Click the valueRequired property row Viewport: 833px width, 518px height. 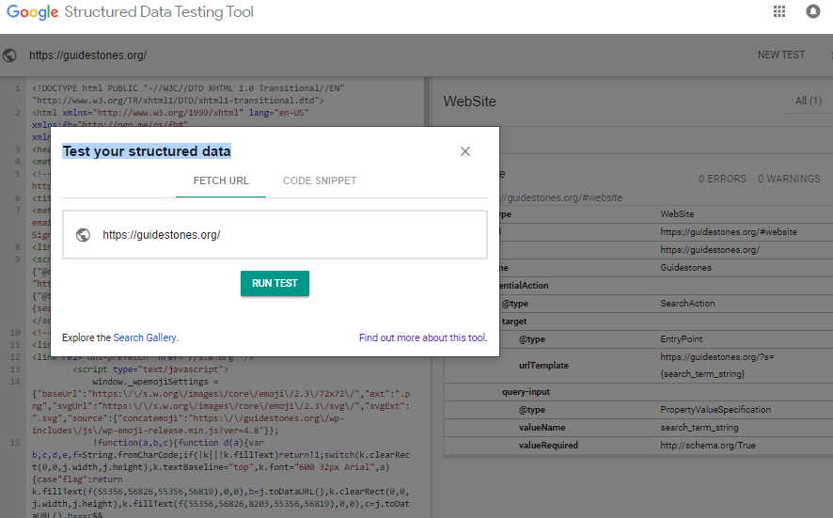639,446
